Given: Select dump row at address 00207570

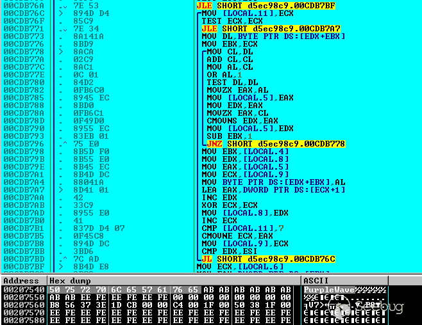Looking at the screenshot, I should tap(194, 313).
